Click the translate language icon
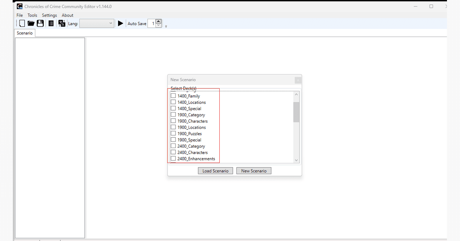This screenshot has height=241, width=460. tap(62, 23)
